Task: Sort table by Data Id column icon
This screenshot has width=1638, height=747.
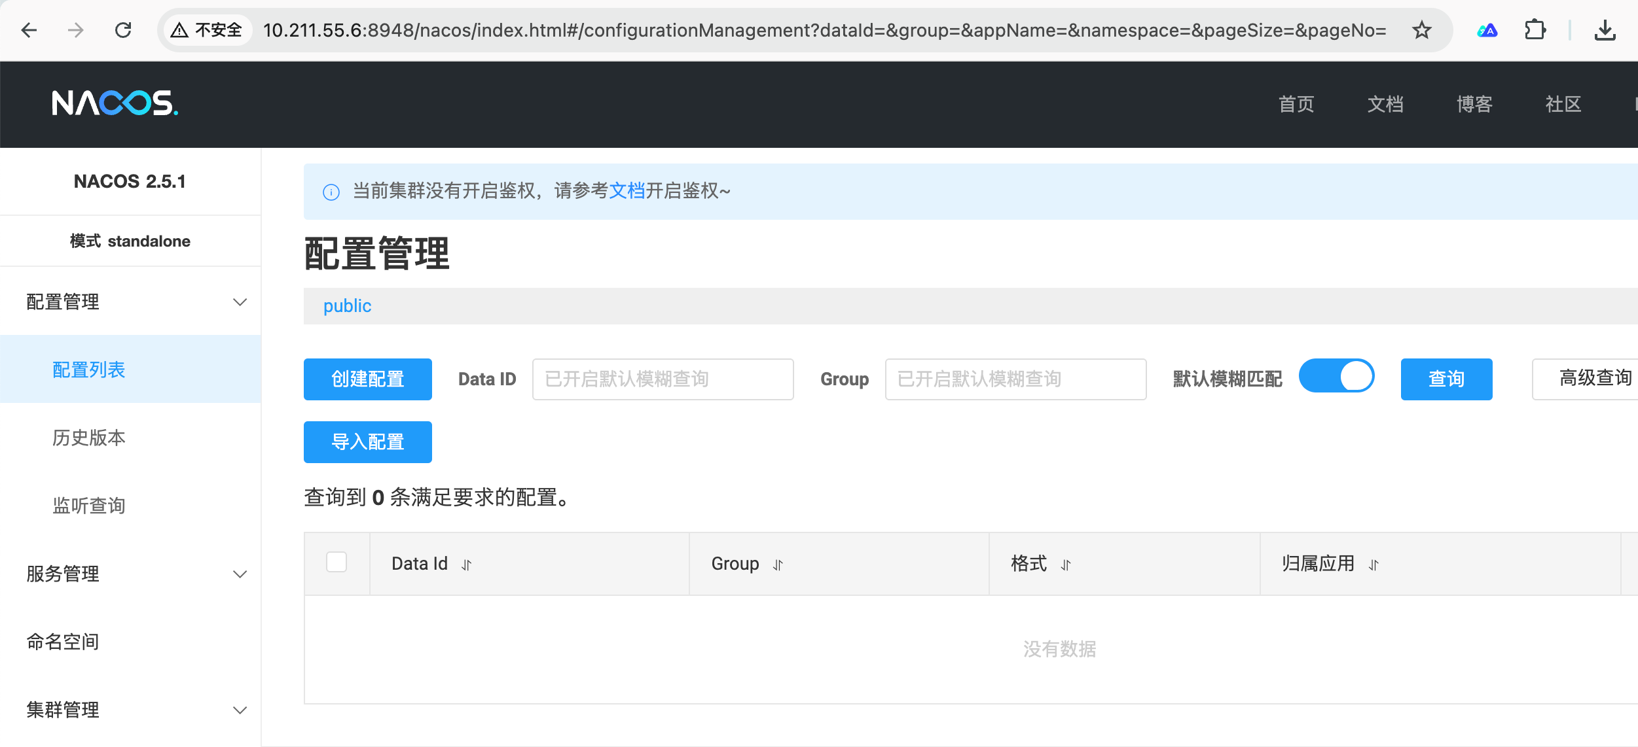Action: [466, 565]
